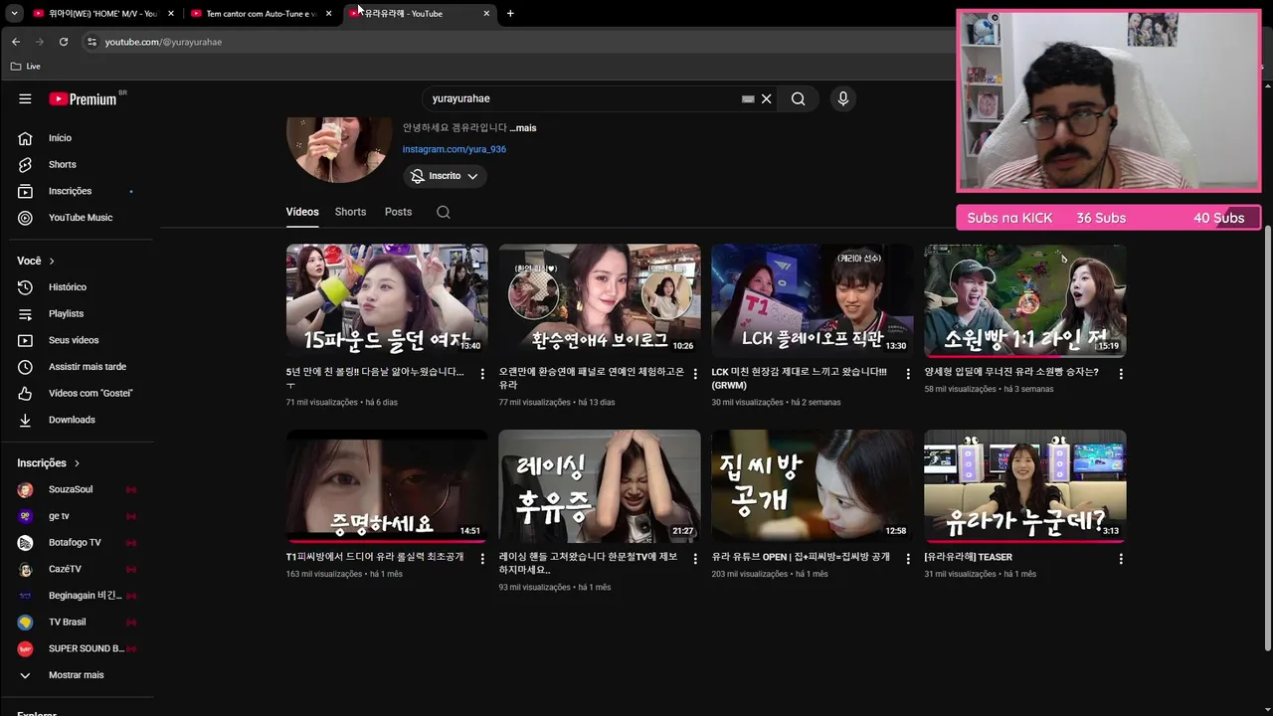Open instagram.com/yura_936 link
This screenshot has height=716, width=1273.
[455, 149]
